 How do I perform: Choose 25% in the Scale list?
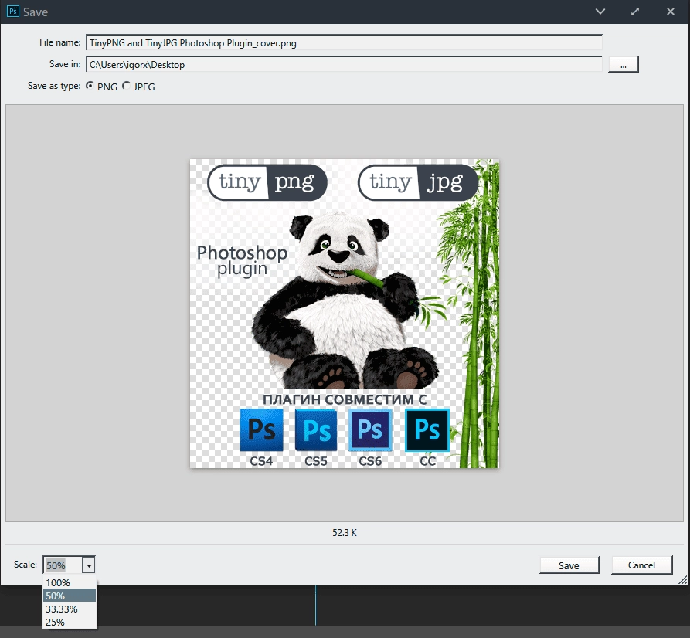pyautogui.click(x=69, y=622)
